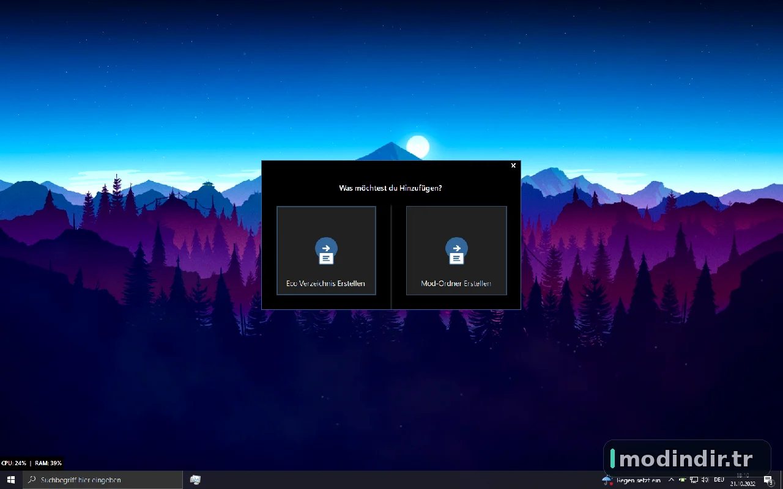This screenshot has height=489, width=783.
Task: Click the RAM: 39% readout
Action: pos(48,463)
